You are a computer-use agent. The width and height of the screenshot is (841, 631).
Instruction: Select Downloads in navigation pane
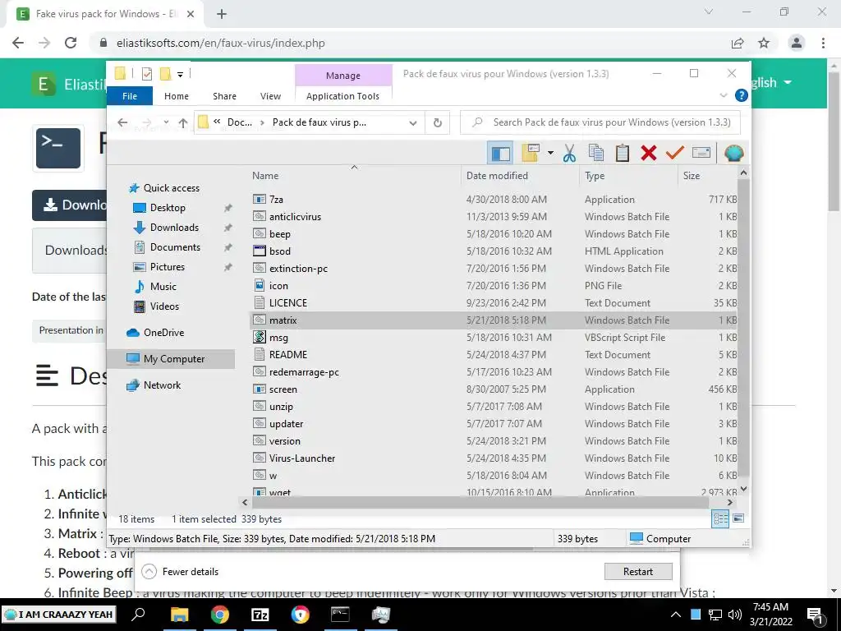click(x=174, y=228)
